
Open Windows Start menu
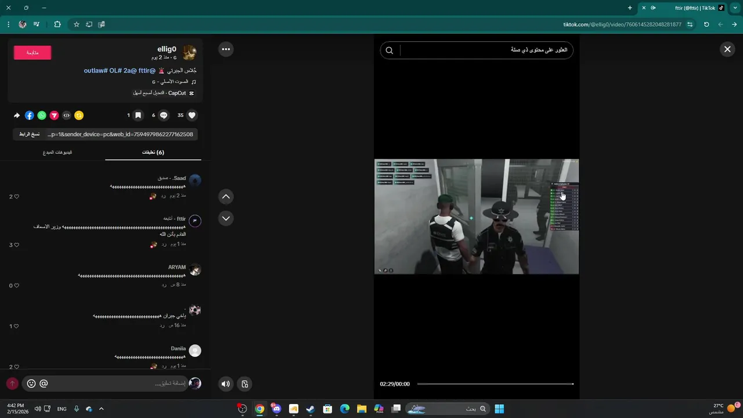coord(499,409)
